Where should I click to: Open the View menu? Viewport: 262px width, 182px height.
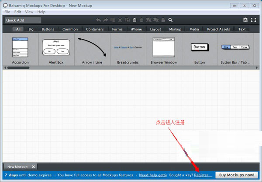29,12
